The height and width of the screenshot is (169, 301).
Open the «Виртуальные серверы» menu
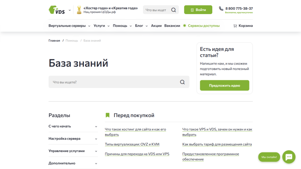point(67,26)
